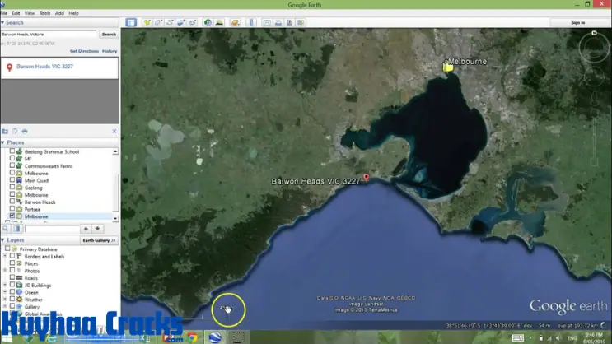Collapse the Layers panel triangle

pyautogui.click(x=3, y=240)
